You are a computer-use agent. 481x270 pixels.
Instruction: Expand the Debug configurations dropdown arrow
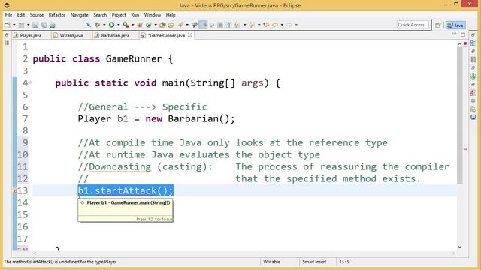[104, 25]
